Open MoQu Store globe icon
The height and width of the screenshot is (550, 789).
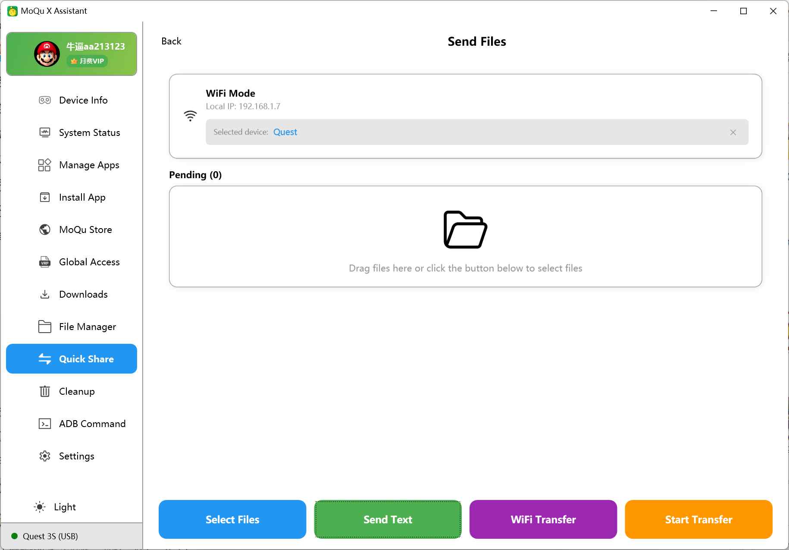45,229
